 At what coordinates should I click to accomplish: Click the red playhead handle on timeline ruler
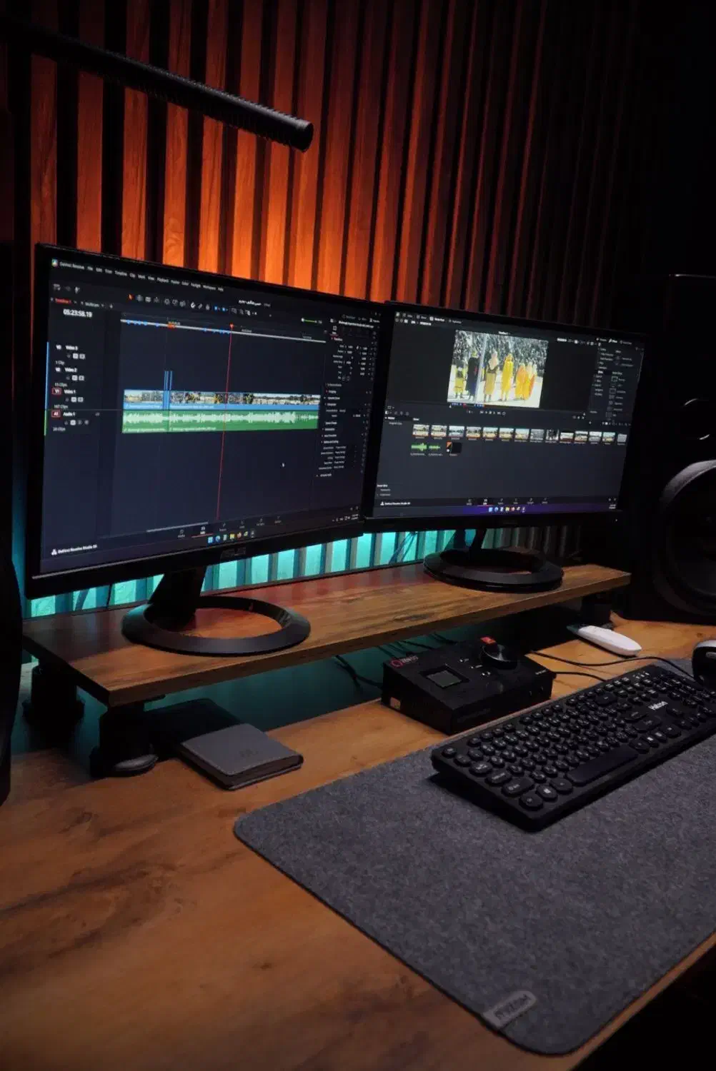(x=232, y=326)
